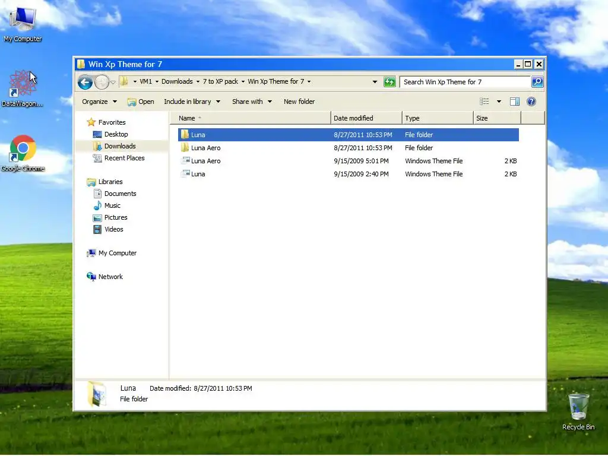The image size is (608, 456).
Task: Open Documents library in sidebar
Action: (x=120, y=194)
